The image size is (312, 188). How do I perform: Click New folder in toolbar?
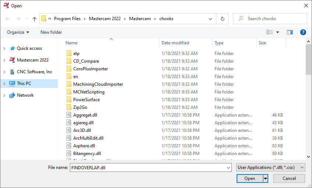51,32
